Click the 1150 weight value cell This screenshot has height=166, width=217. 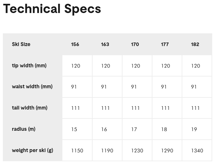(77, 150)
